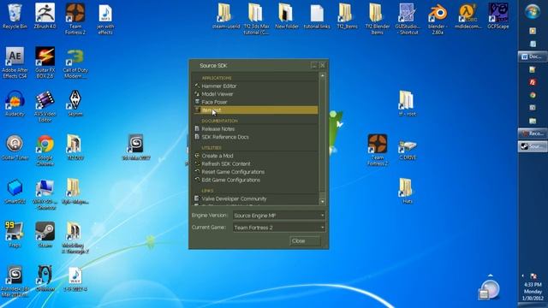
Task: Start Face Poser application
Action: pyautogui.click(x=256, y=102)
